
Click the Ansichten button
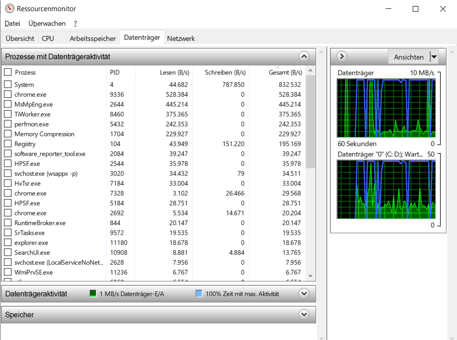pos(409,57)
